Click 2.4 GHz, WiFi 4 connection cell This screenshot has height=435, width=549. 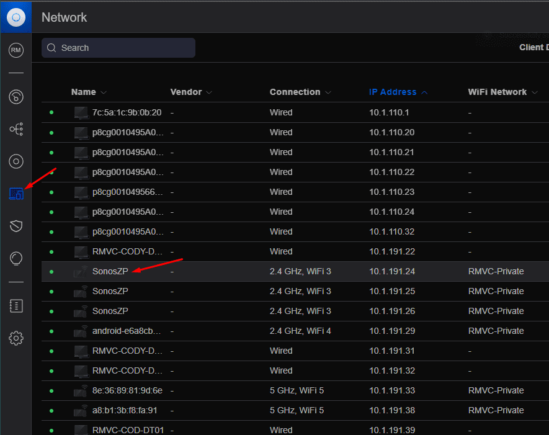point(300,331)
